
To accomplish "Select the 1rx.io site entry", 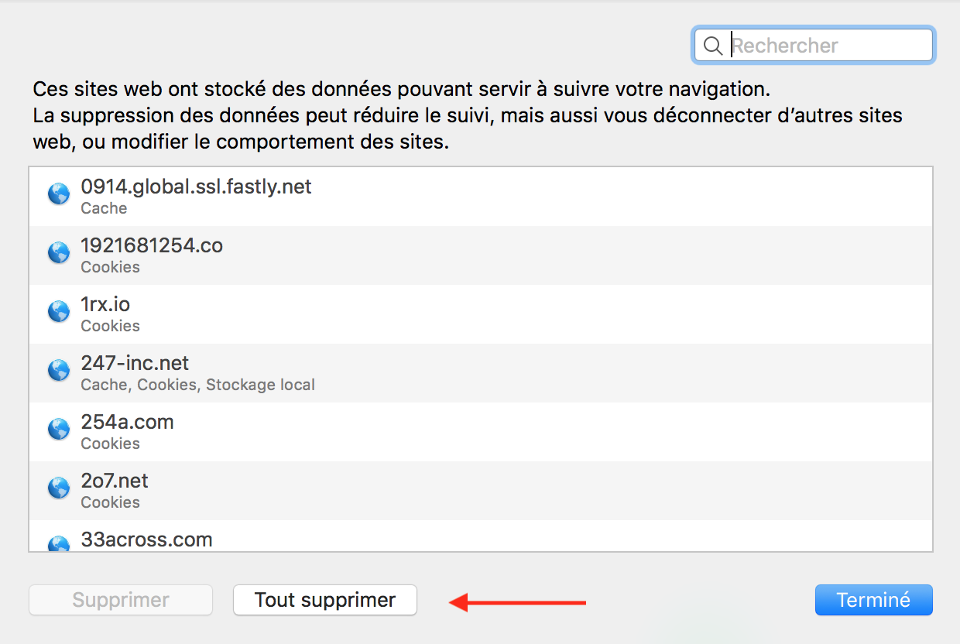I will [481, 314].
